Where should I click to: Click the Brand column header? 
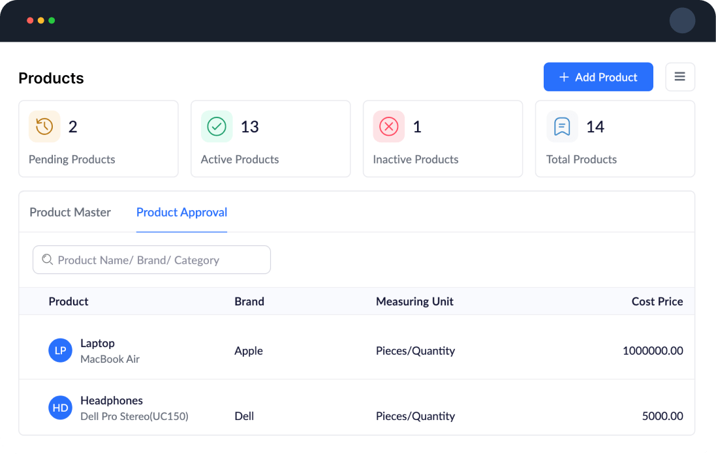coord(249,301)
